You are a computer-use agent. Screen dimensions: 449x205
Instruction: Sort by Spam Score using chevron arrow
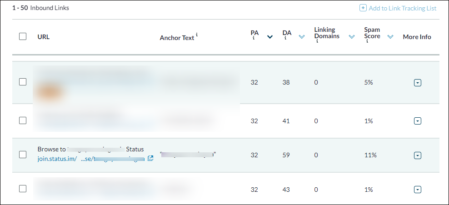390,37
